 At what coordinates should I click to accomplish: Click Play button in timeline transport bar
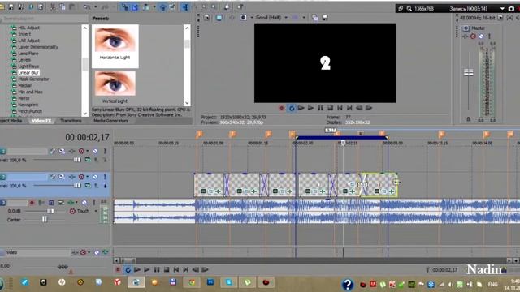(x=146, y=270)
